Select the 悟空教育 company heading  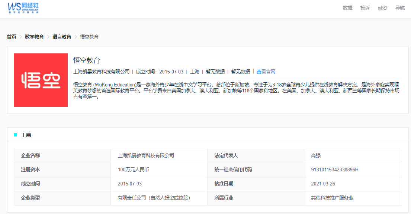pyautogui.click(x=87, y=60)
